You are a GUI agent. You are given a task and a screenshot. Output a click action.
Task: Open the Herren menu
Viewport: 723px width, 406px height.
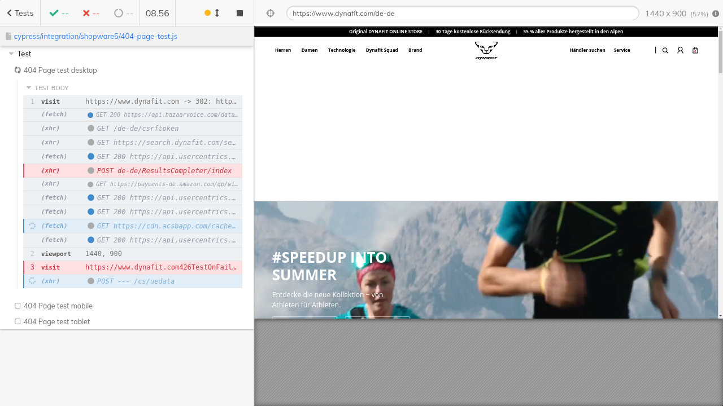pos(283,50)
